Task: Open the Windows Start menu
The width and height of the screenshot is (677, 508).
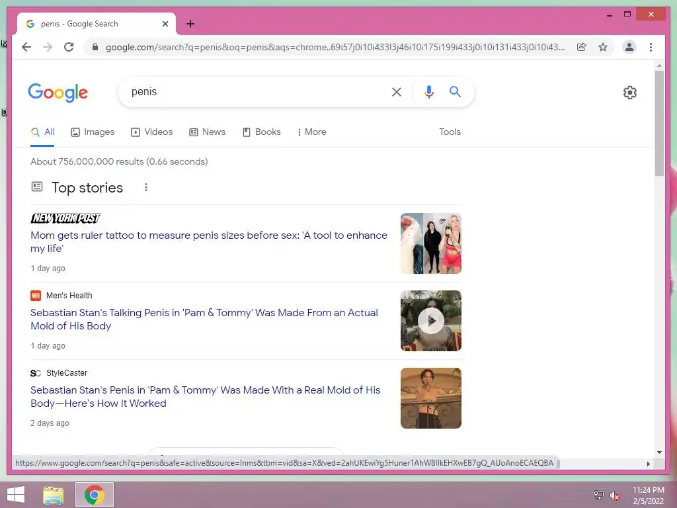Action: point(16,495)
